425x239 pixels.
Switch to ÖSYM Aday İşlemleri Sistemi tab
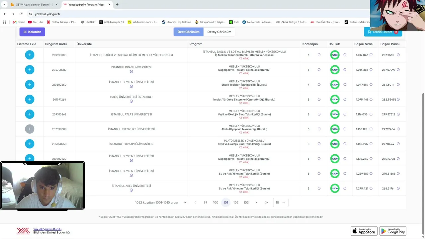pyautogui.click(x=34, y=4)
